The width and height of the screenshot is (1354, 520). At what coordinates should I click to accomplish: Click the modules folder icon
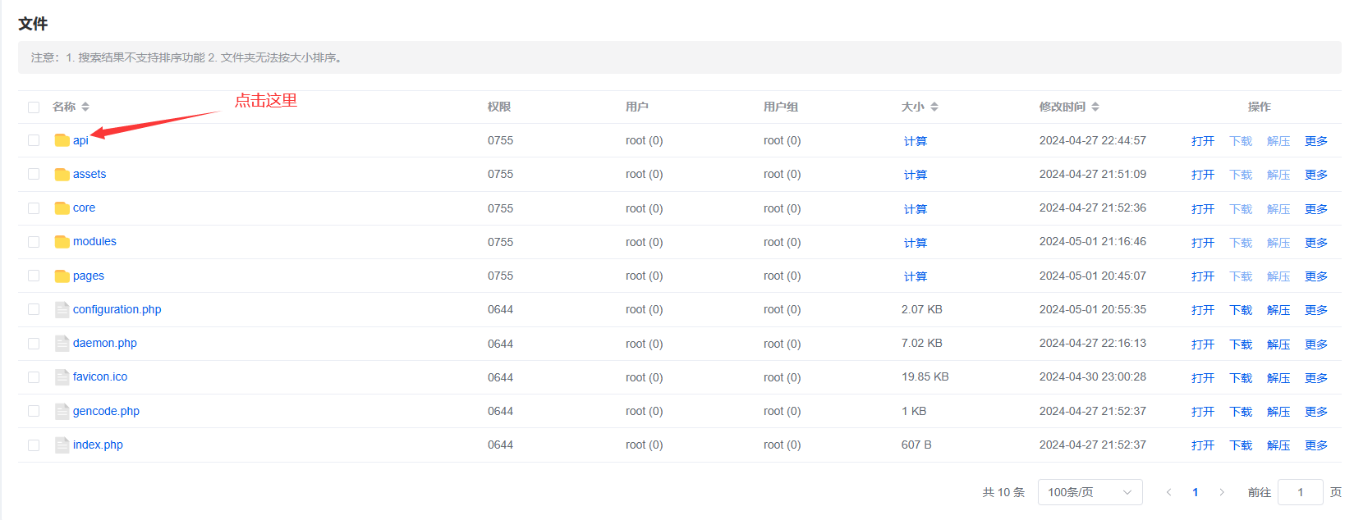62,242
